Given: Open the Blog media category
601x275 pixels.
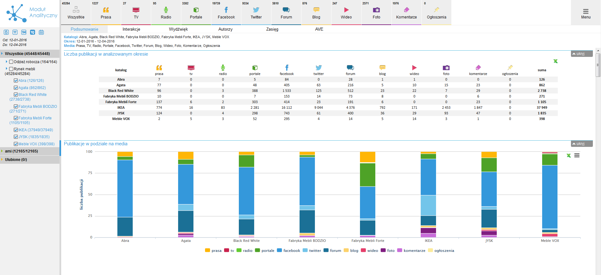Looking at the screenshot, I should click(x=316, y=12).
